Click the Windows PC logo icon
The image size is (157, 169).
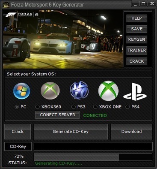pyautogui.click(x=22, y=91)
